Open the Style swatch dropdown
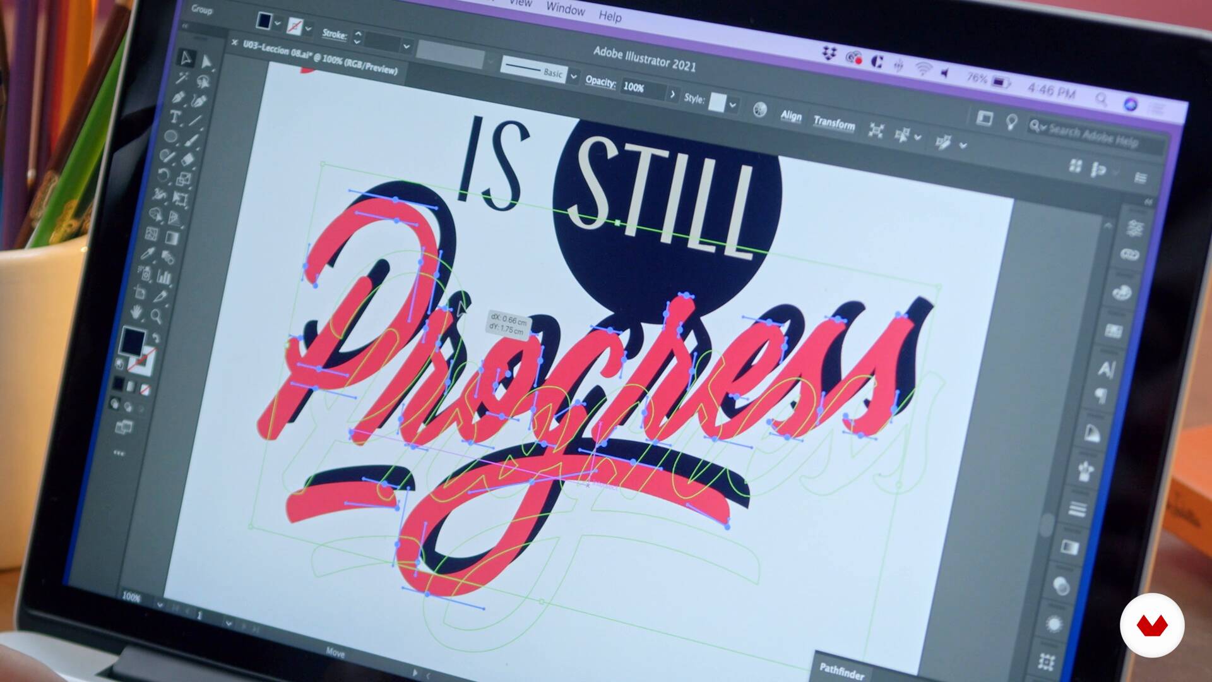The width and height of the screenshot is (1212, 682). point(733,105)
